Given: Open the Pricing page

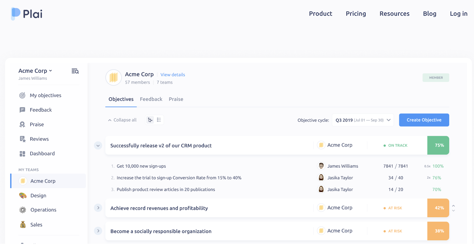Looking at the screenshot, I should [x=356, y=14].
